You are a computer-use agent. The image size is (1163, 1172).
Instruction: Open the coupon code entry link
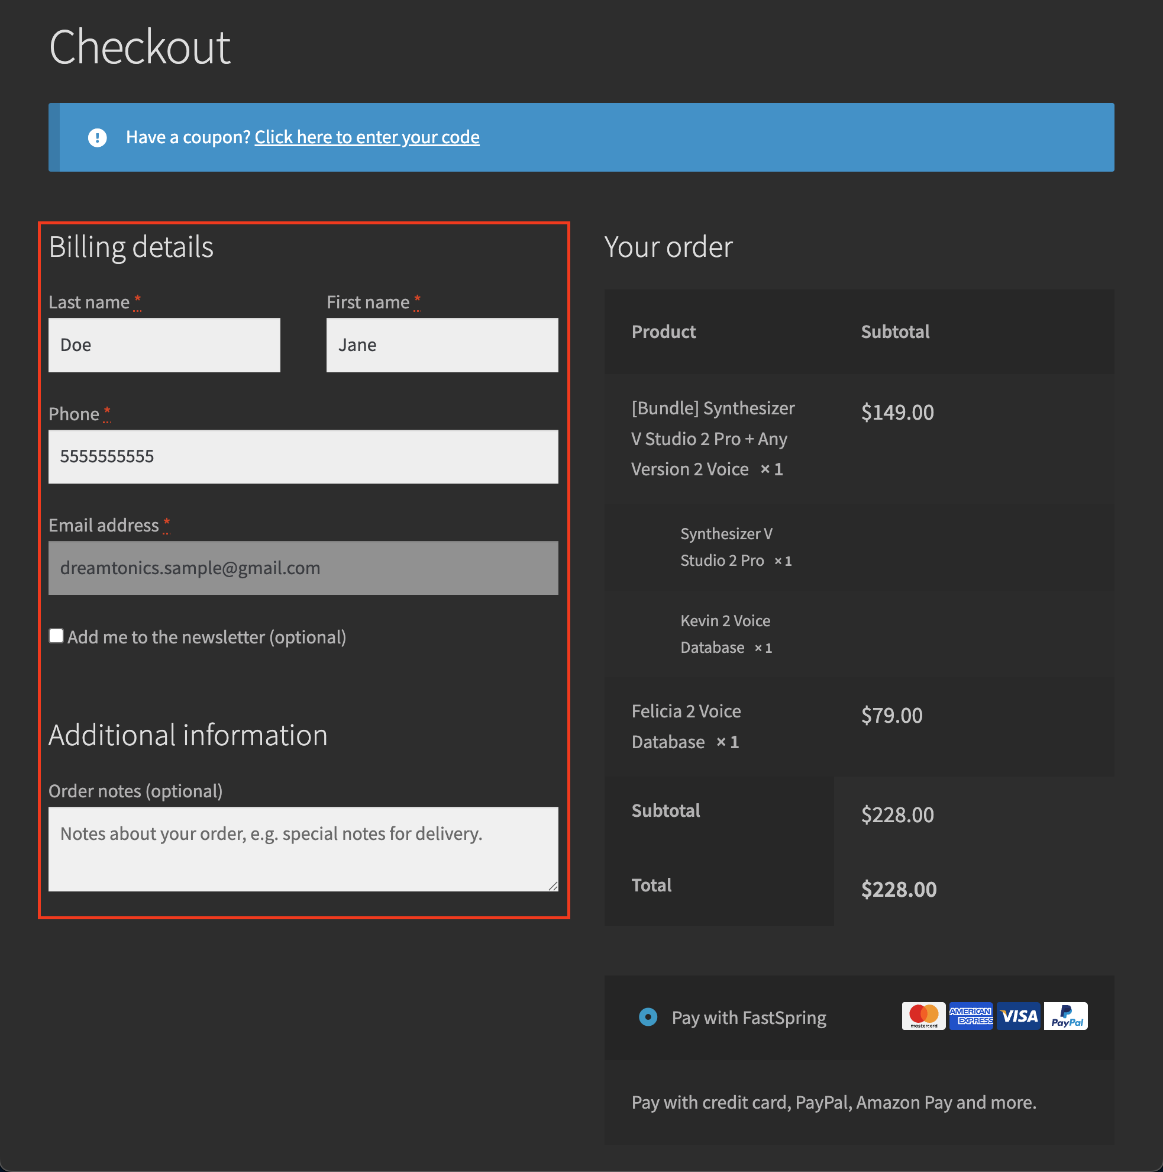367,138
